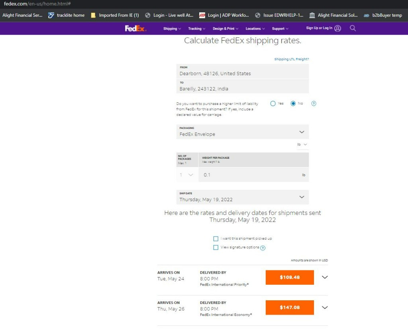Click the FedEx logo in header

tap(135, 28)
